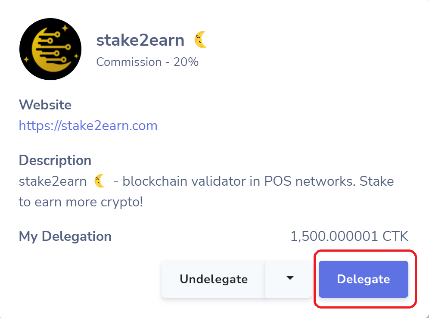Click the 'Stake' word ending the first description line
This screenshot has height=318, width=429.
pos(376,181)
